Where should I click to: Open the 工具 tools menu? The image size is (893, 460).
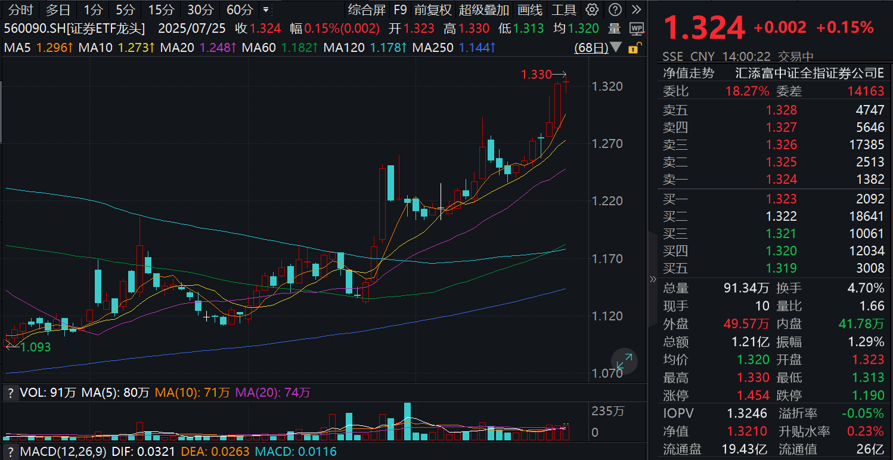coord(563,10)
